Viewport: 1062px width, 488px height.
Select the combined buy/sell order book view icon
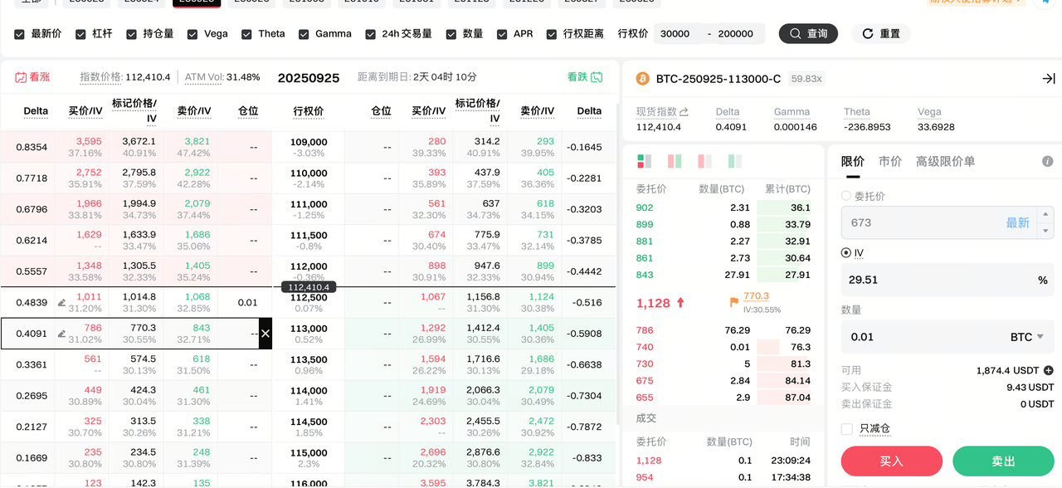(x=644, y=161)
